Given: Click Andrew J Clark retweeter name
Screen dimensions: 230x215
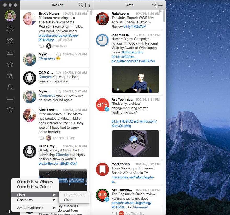Looking at the screenshot, I should (x=64, y=138).
